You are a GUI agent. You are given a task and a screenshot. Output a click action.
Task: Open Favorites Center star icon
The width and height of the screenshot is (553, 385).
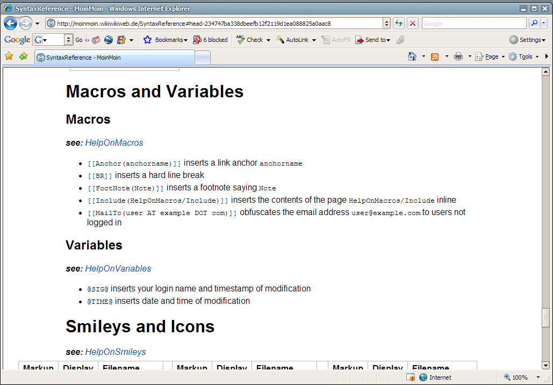click(x=9, y=56)
